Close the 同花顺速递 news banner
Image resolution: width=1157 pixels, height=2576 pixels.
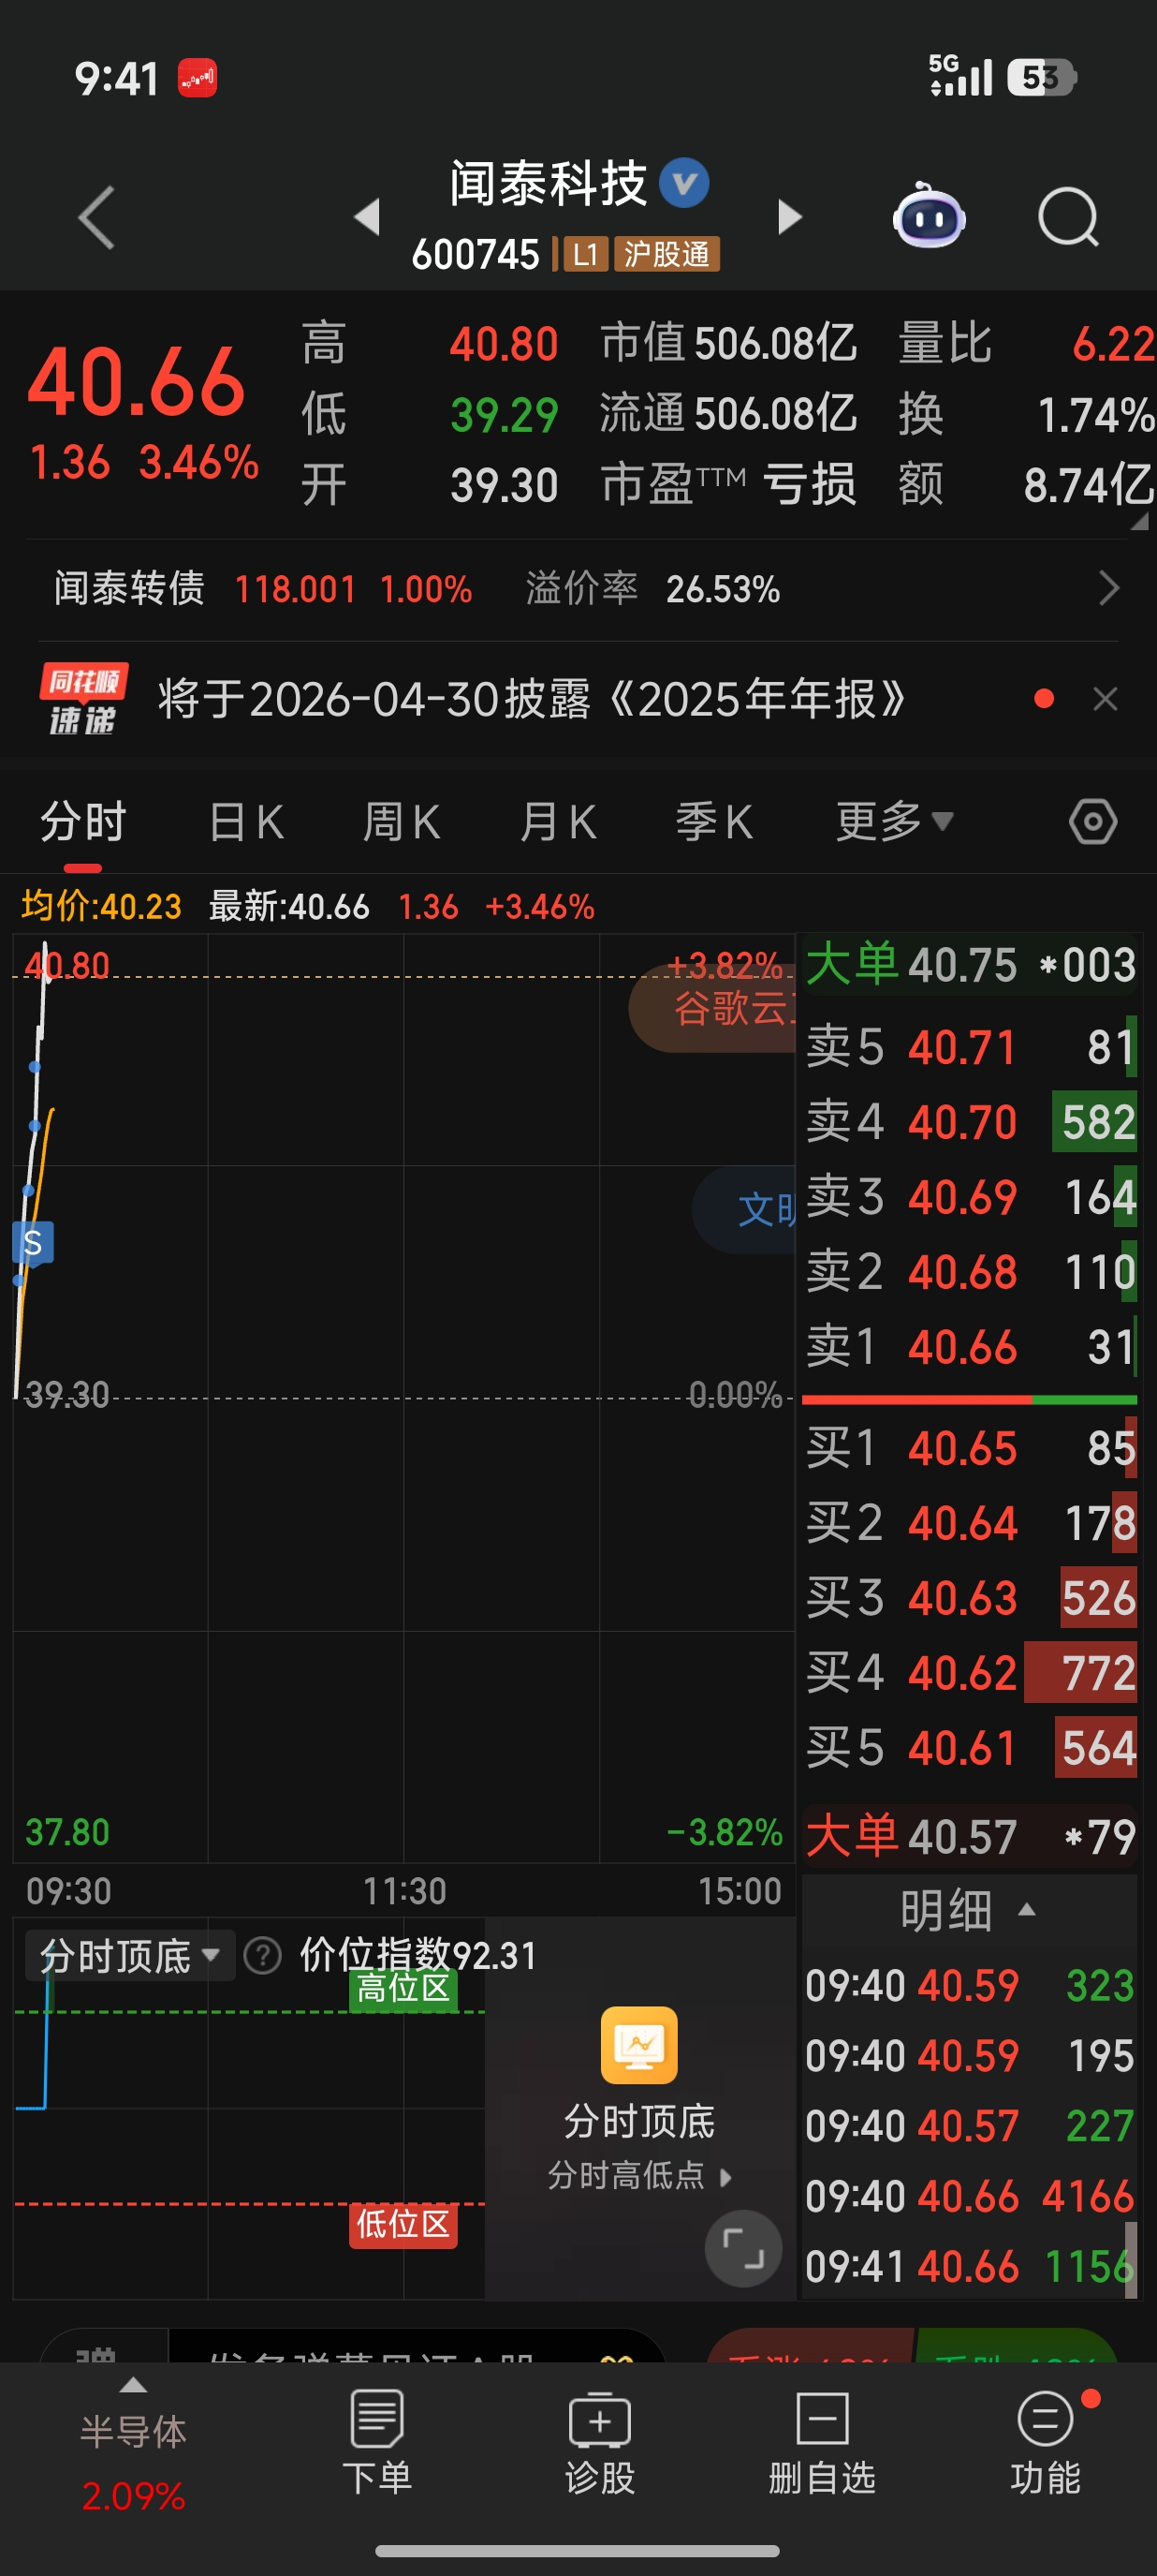click(x=1105, y=699)
